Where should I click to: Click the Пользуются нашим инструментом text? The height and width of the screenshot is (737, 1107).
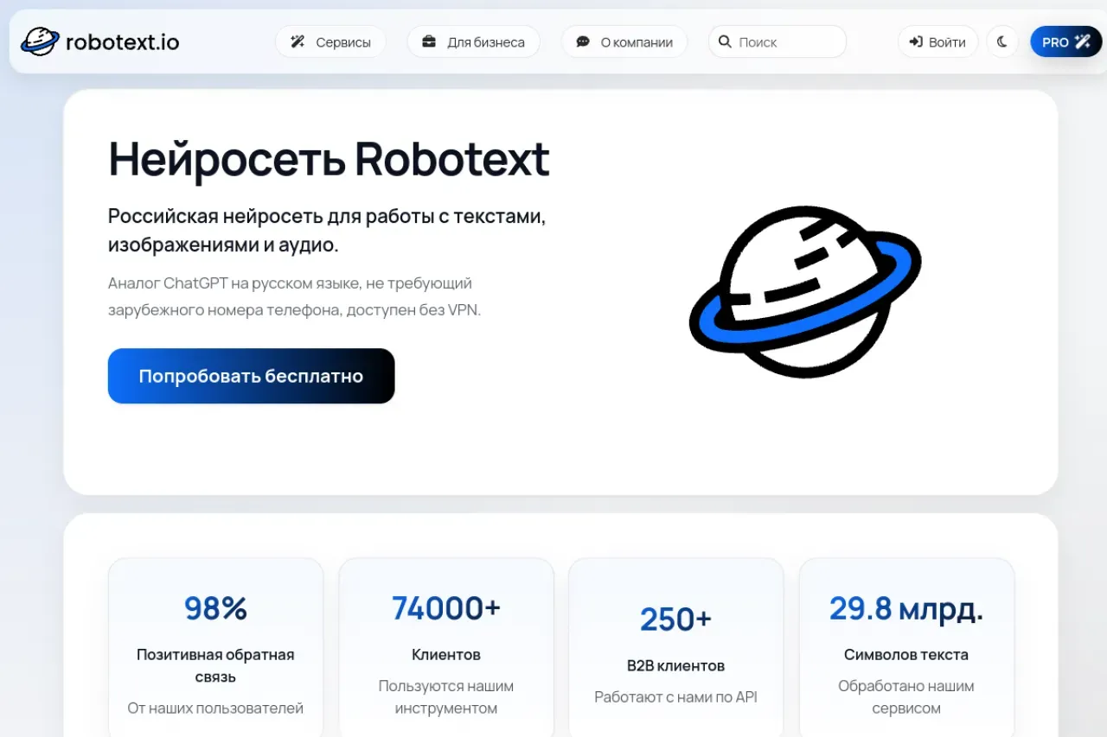tap(446, 696)
